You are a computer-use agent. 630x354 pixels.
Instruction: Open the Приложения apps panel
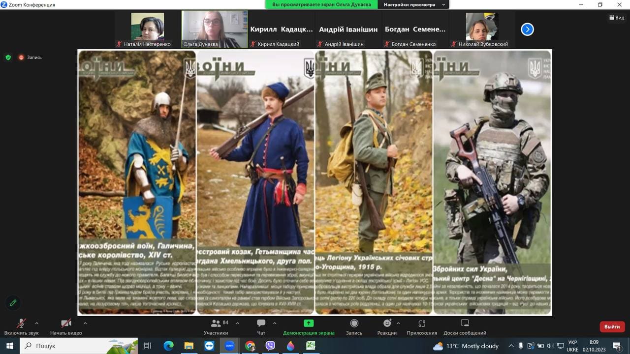[422, 327]
